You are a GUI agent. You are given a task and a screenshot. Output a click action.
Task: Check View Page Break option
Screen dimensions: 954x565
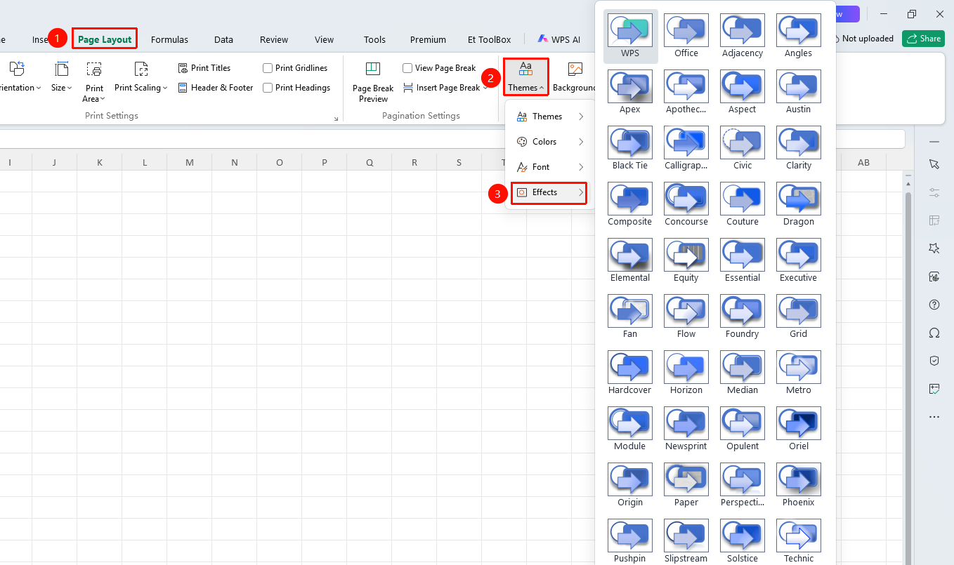(407, 68)
